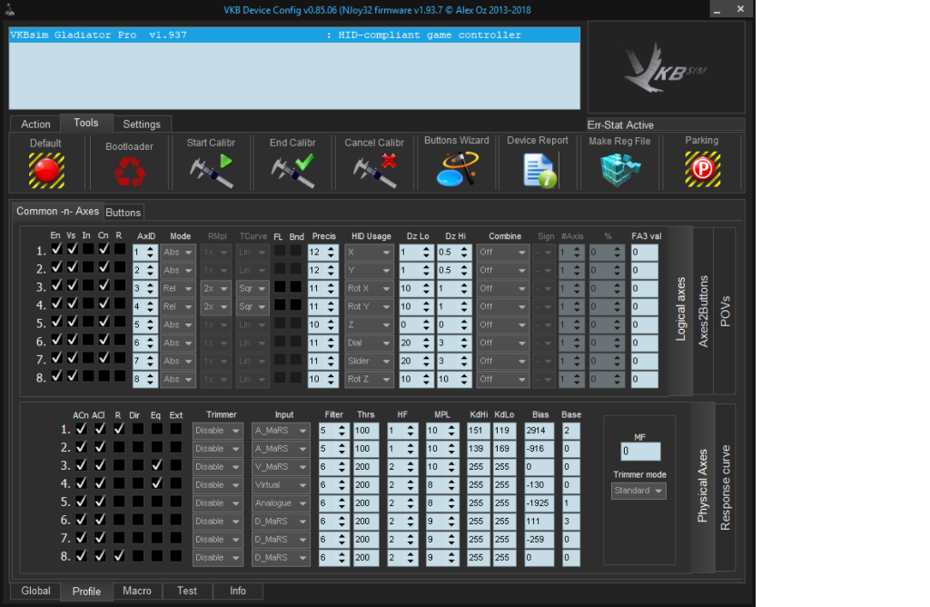Click the VKB Sim logo image
Viewport: 930px width, 607px height.
[x=666, y=67]
